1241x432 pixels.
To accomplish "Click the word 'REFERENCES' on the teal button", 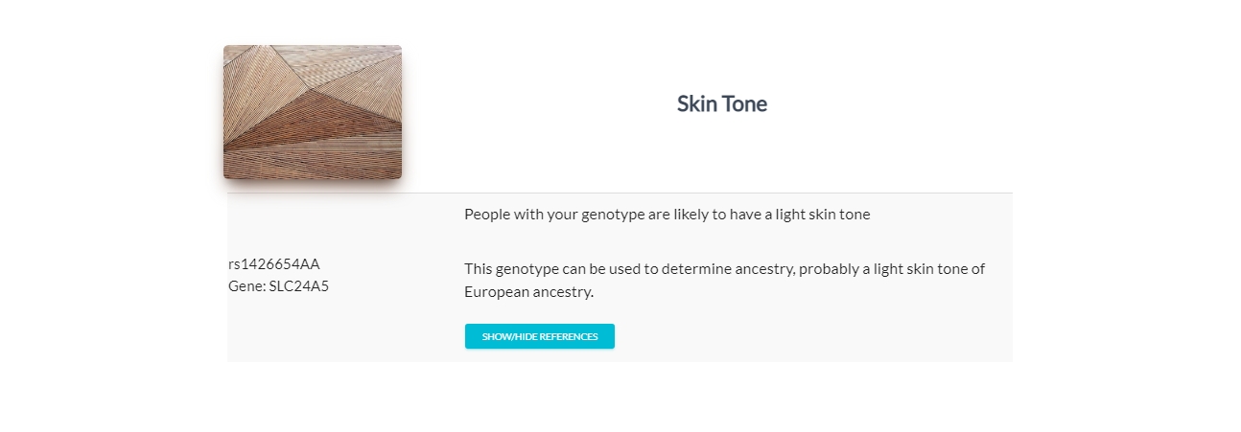I will coord(569,337).
